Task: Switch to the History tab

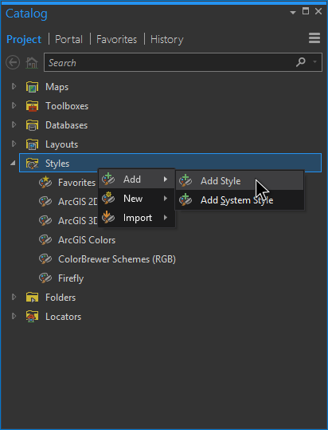Action: tap(167, 39)
